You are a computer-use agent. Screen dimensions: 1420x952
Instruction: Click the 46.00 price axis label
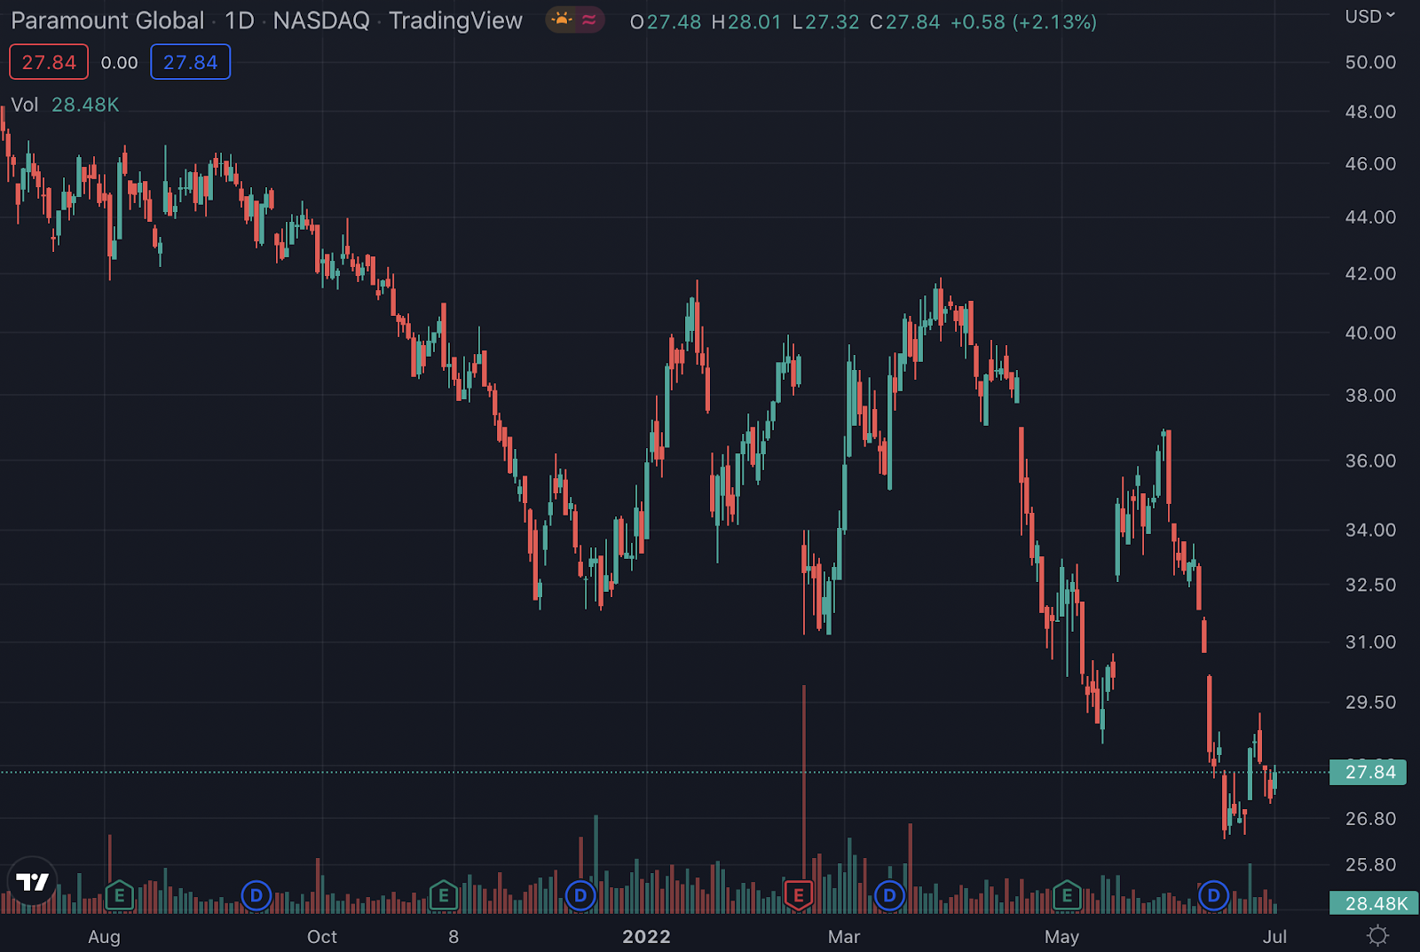(1370, 163)
